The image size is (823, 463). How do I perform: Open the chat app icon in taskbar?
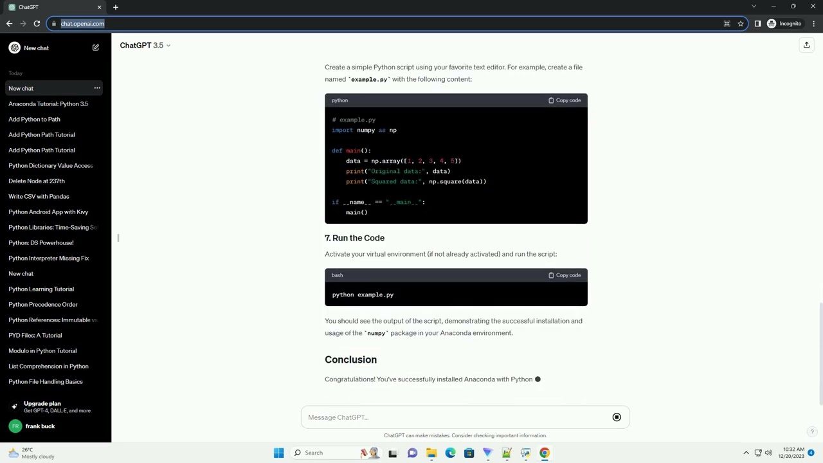(412, 453)
